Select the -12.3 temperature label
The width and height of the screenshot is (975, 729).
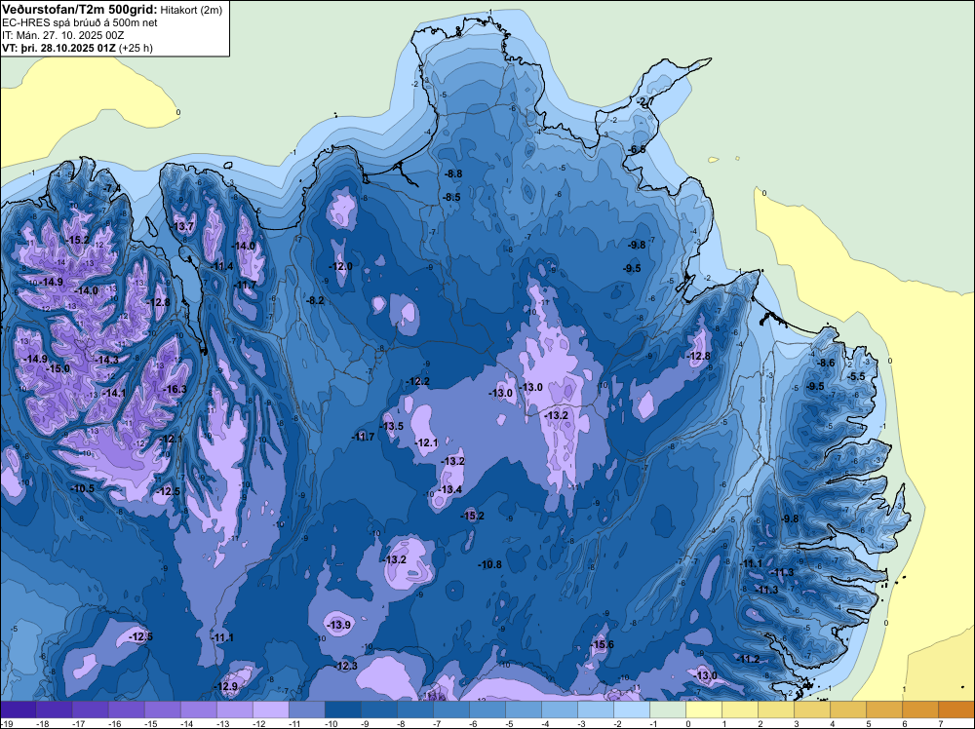pyautogui.click(x=346, y=667)
